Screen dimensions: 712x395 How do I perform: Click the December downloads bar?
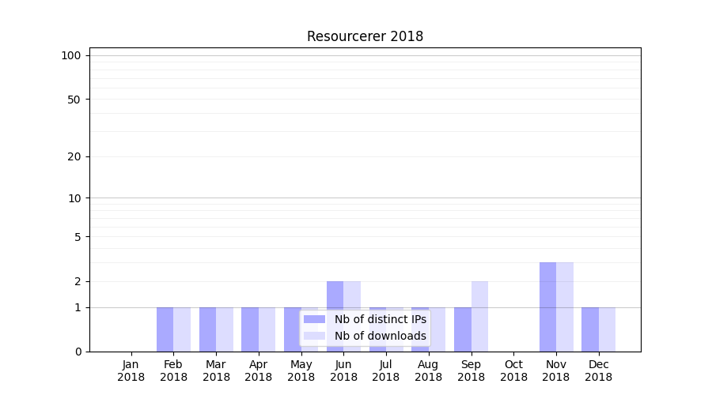pyautogui.click(x=607, y=329)
